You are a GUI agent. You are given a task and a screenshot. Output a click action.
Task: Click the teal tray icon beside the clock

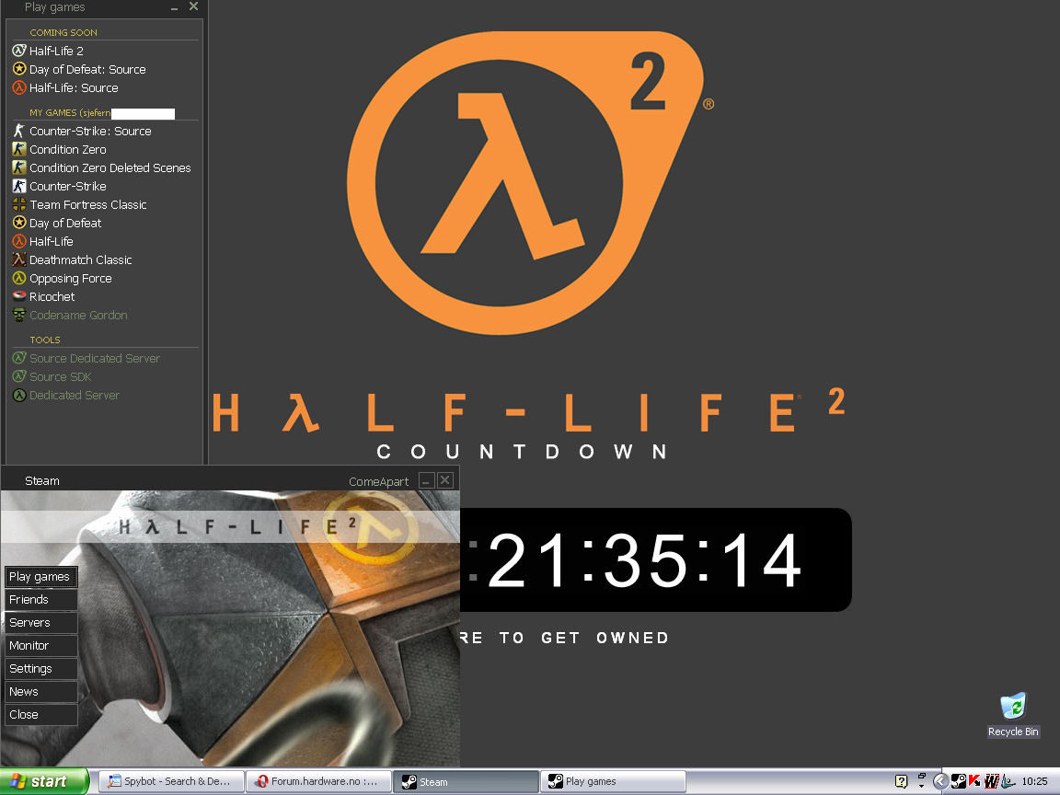pos(1008,781)
